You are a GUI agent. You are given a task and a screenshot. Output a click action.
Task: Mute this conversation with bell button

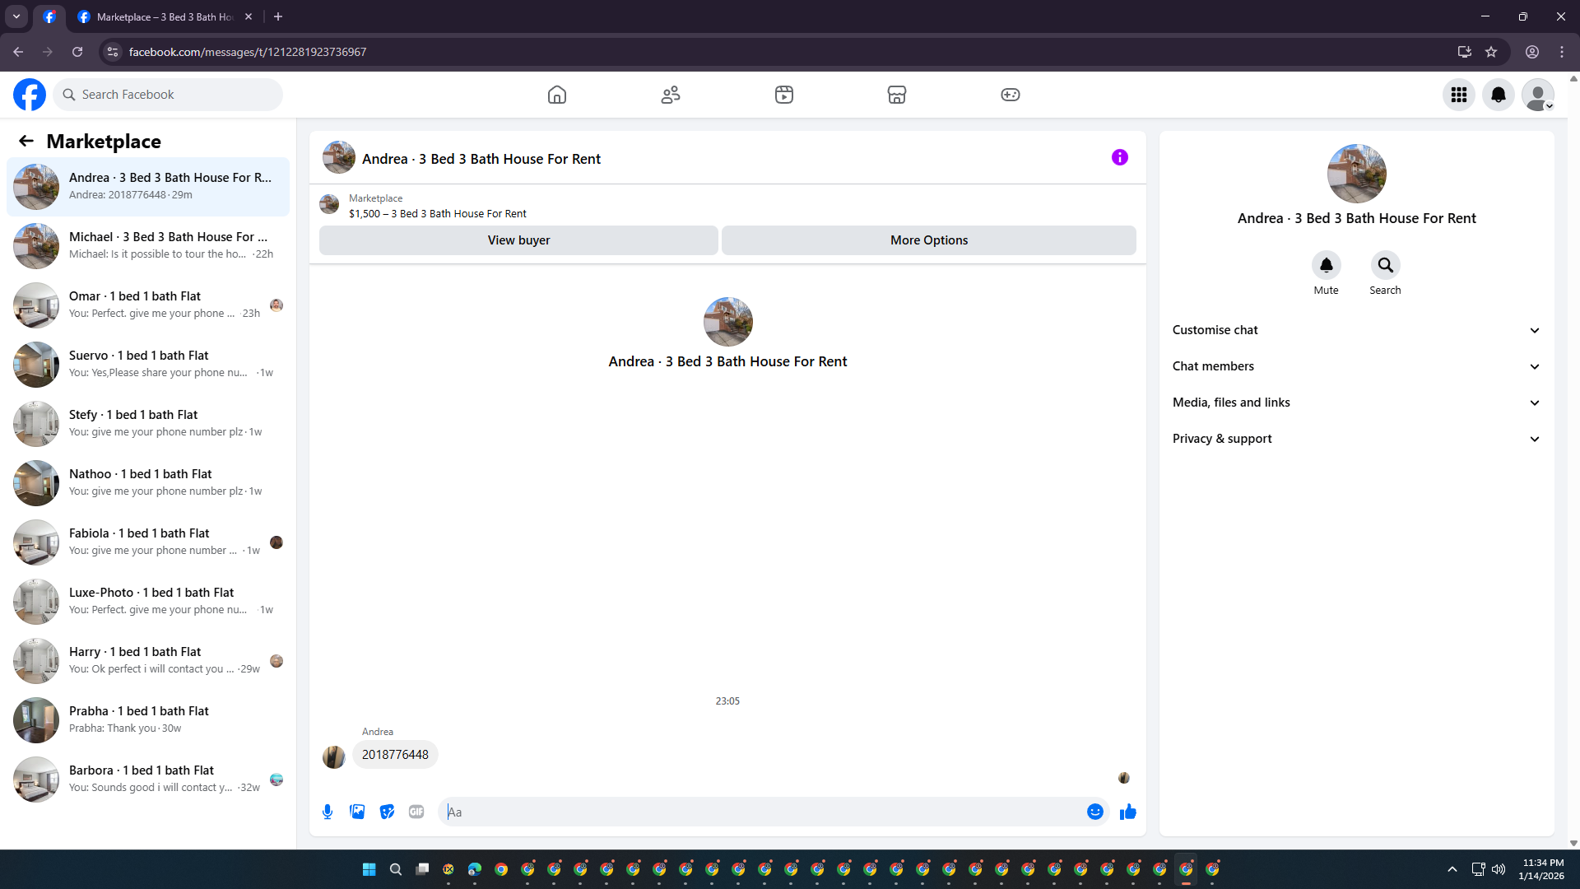click(1326, 265)
